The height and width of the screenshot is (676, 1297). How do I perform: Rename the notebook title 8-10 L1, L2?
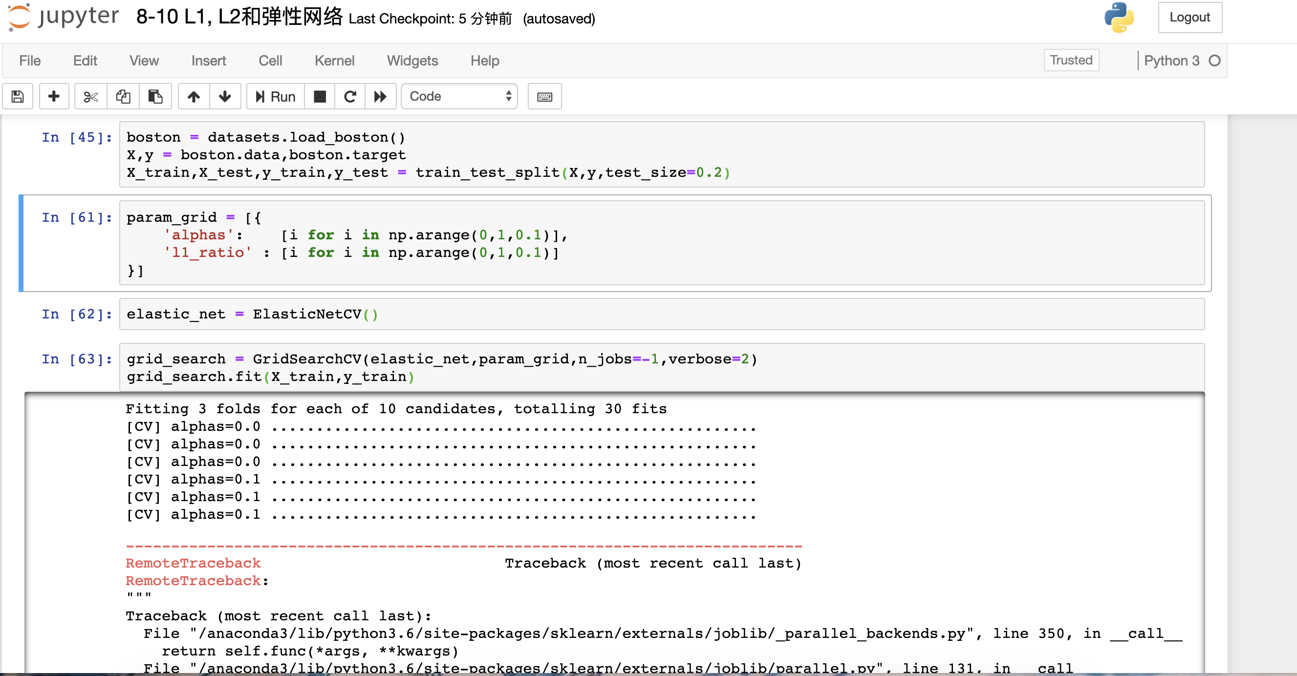[239, 17]
